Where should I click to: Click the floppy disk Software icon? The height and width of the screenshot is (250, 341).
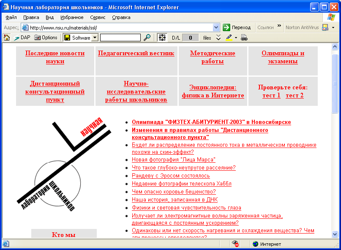point(67,38)
